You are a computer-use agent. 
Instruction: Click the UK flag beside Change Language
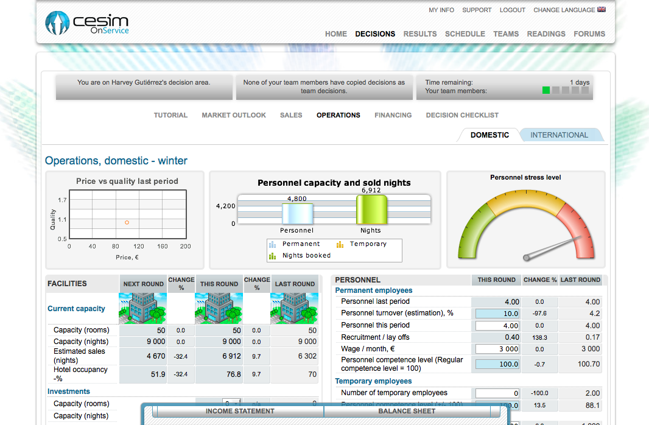coord(602,9)
